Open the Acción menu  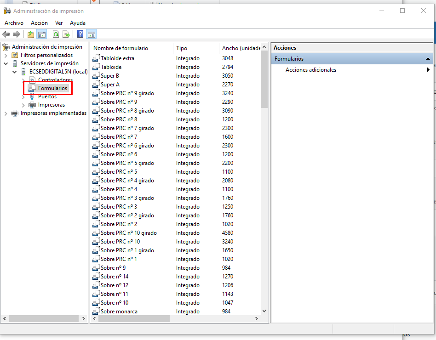pos(39,23)
